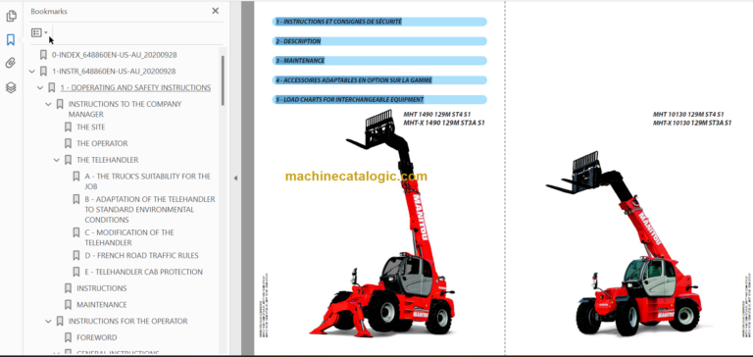This screenshot has height=357, width=753.
Task: Jump to THE SITE bookmark
Action: pos(91,127)
